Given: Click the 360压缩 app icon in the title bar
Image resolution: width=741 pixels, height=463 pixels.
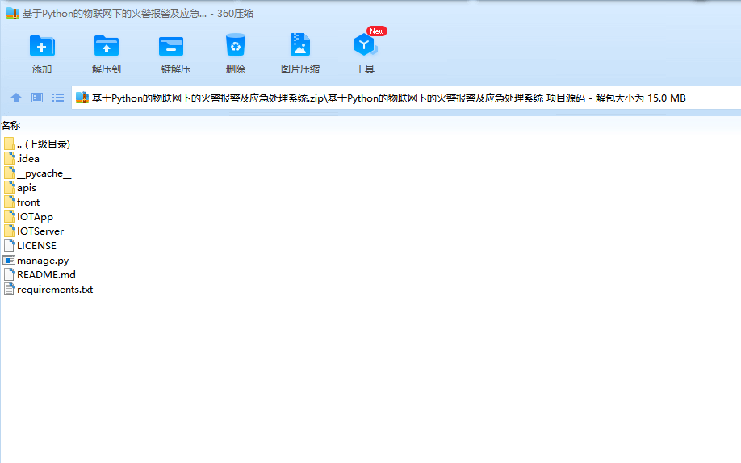Looking at the screenshot, I should pos(13,13).
